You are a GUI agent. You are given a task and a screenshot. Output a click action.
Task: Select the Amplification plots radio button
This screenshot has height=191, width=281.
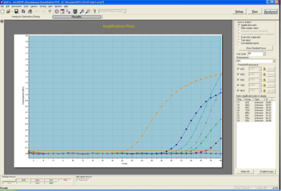(238, 26)
